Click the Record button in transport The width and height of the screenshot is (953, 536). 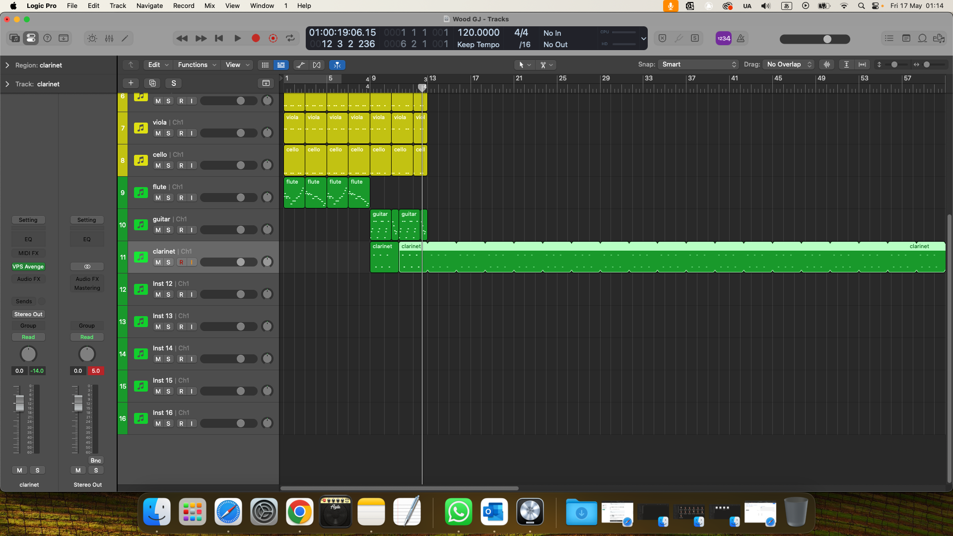tap(256, 38)
